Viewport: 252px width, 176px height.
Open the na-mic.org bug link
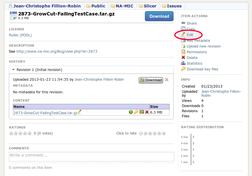(x=57, y=52)
